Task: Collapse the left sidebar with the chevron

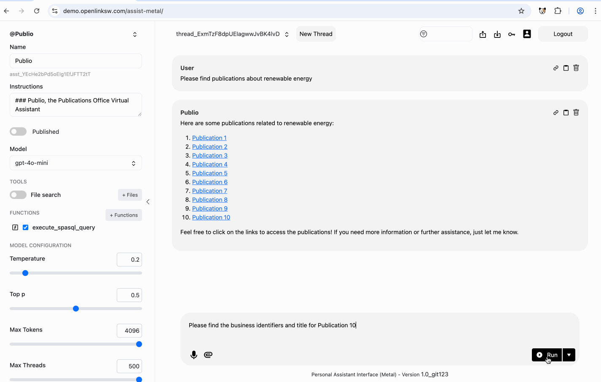Action: point(148,202)
